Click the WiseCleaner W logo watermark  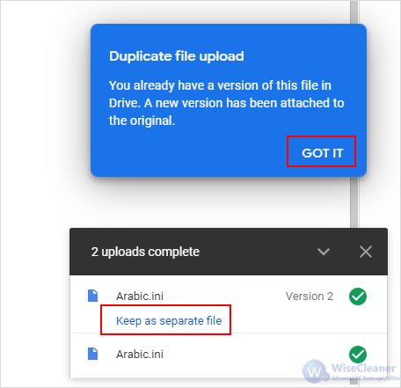pyautogui.click(x=315, y=371)
